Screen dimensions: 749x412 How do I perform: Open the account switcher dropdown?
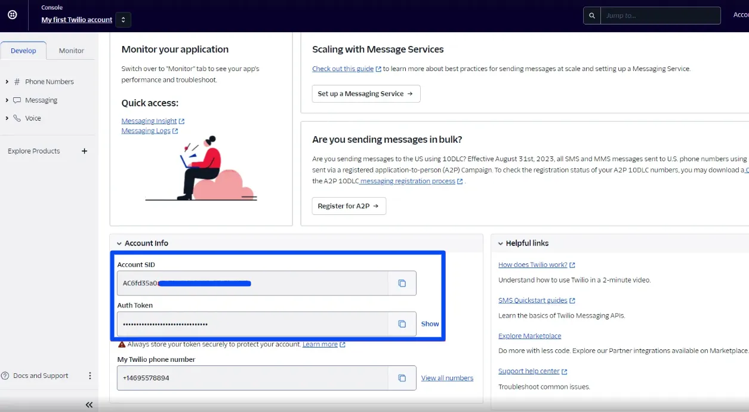[124, 20]
